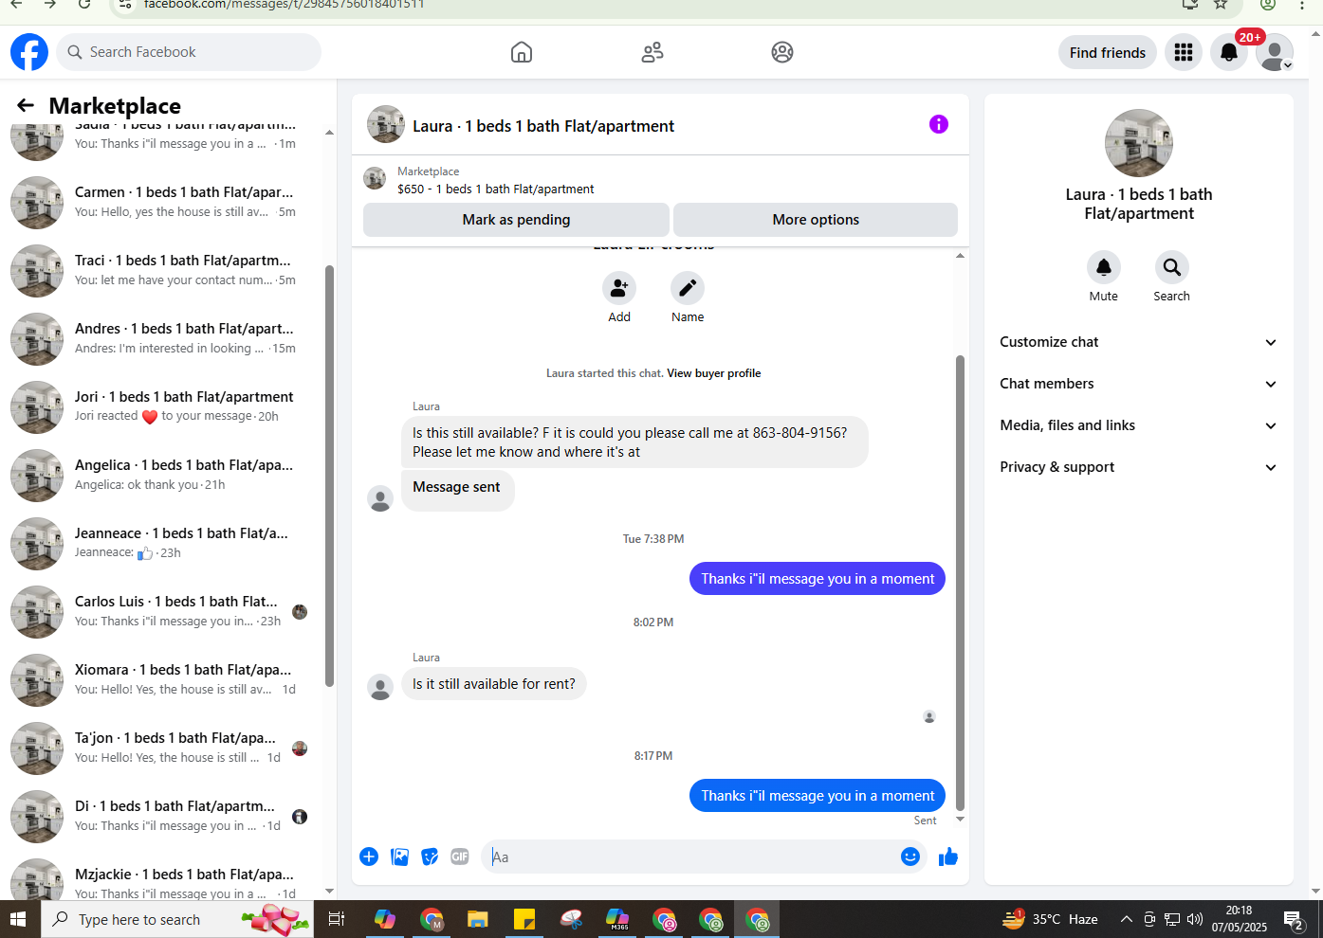Open Windows Start menu

click(x=18, y=919)
